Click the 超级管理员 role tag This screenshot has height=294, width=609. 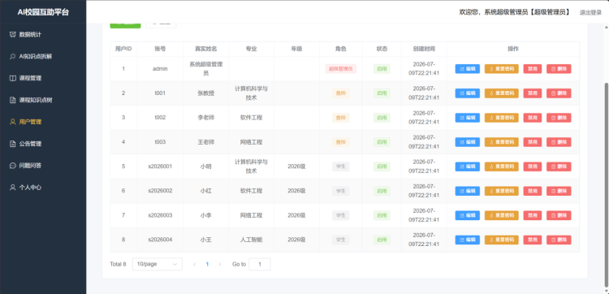coord(340,69)
